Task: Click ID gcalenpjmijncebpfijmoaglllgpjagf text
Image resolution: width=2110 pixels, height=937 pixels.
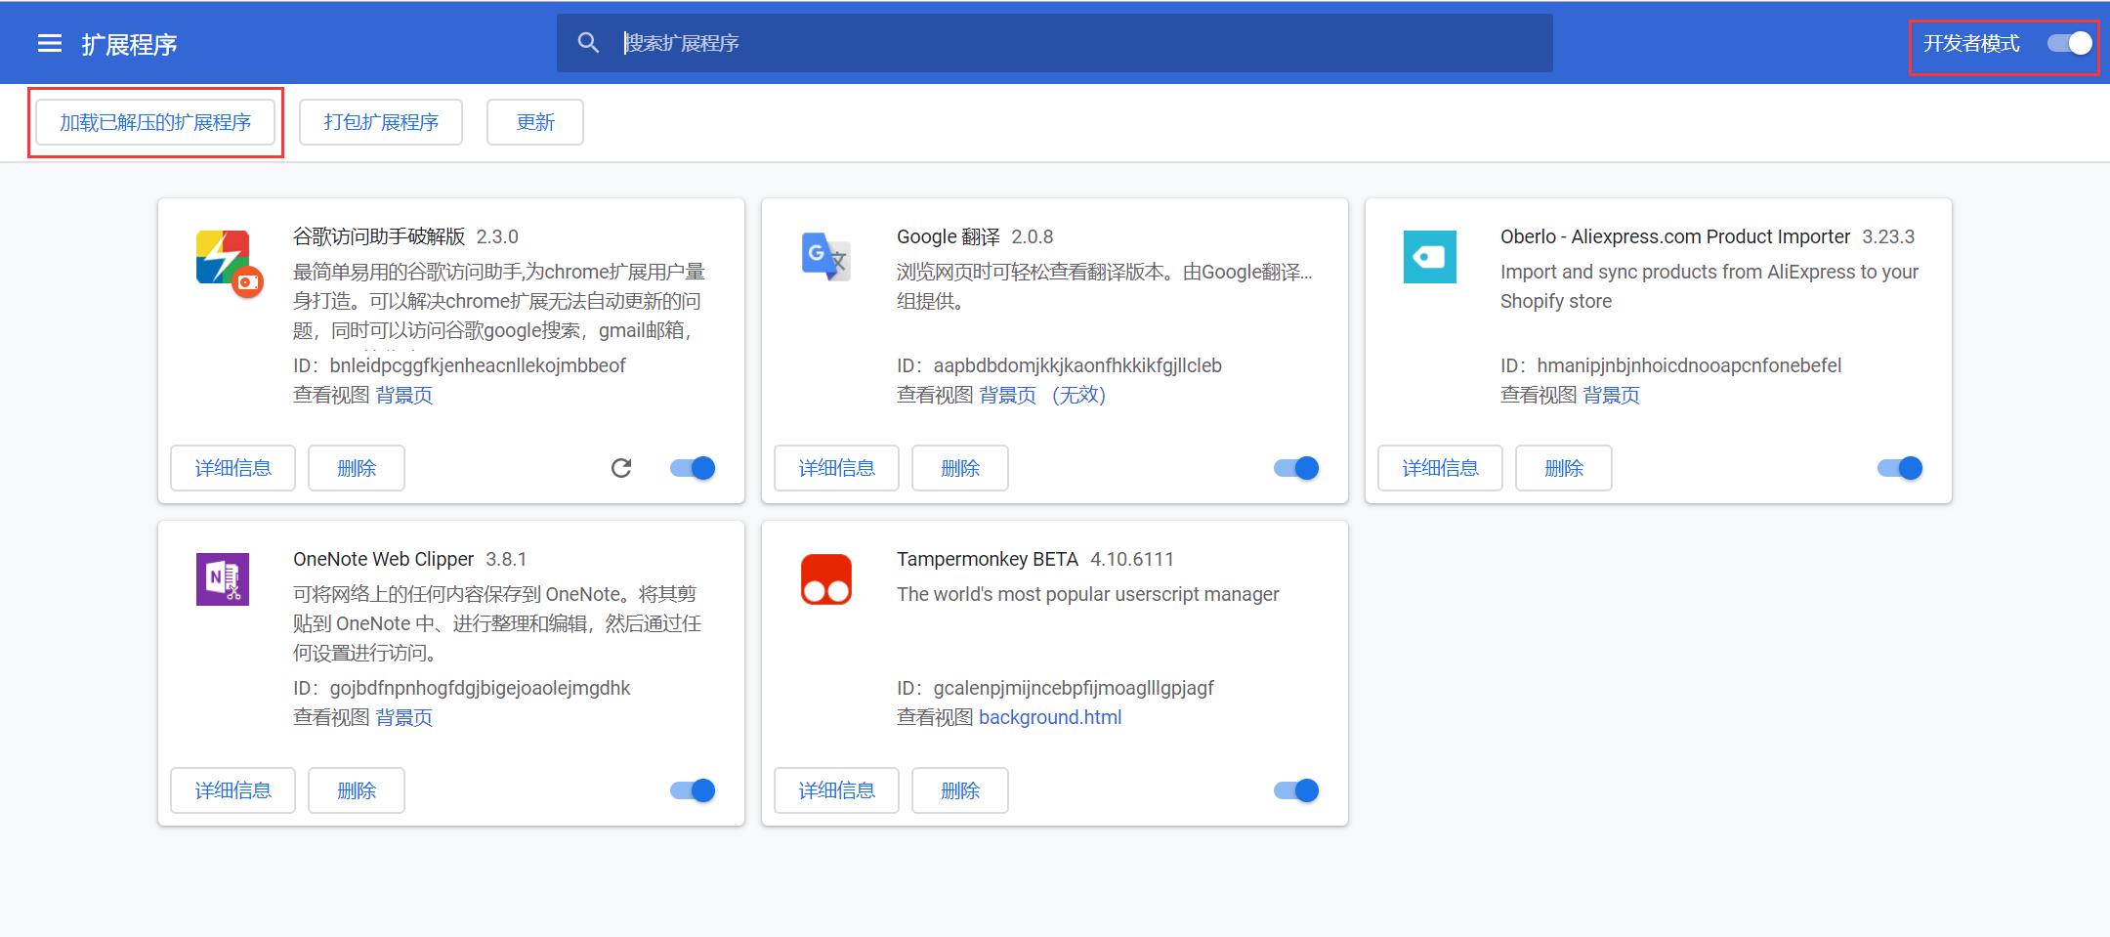Action: pyautogui.click(x=1055, y=688)
